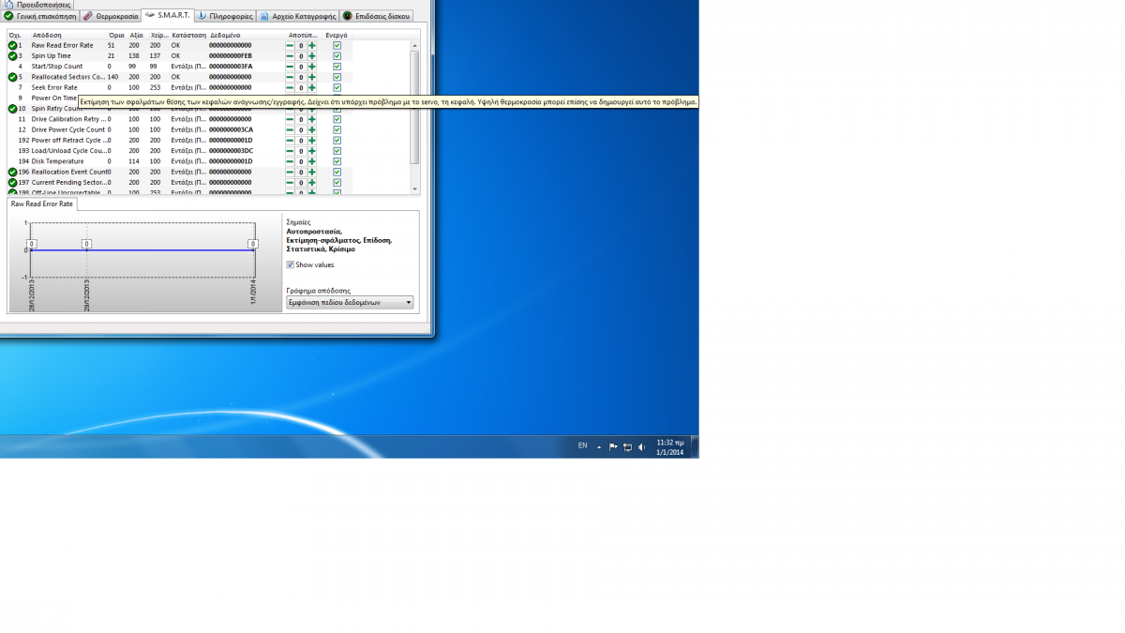Switch to the Πληροφορίες tab
Screen dimensions: 1125x633
[225, 16]
